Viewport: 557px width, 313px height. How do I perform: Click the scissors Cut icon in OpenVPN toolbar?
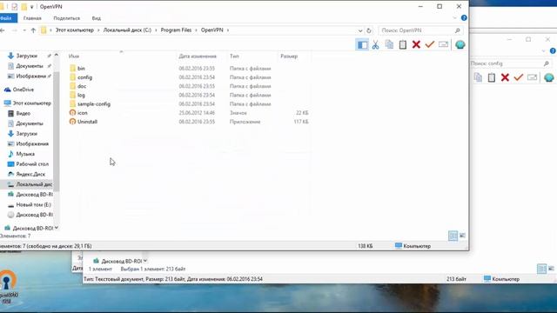(375, 44)
